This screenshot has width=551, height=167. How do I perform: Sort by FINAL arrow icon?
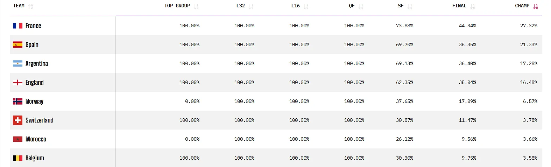pos(473,6)
